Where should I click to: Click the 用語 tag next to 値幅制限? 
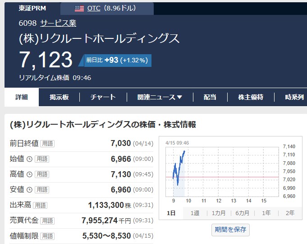pos(47,236)
